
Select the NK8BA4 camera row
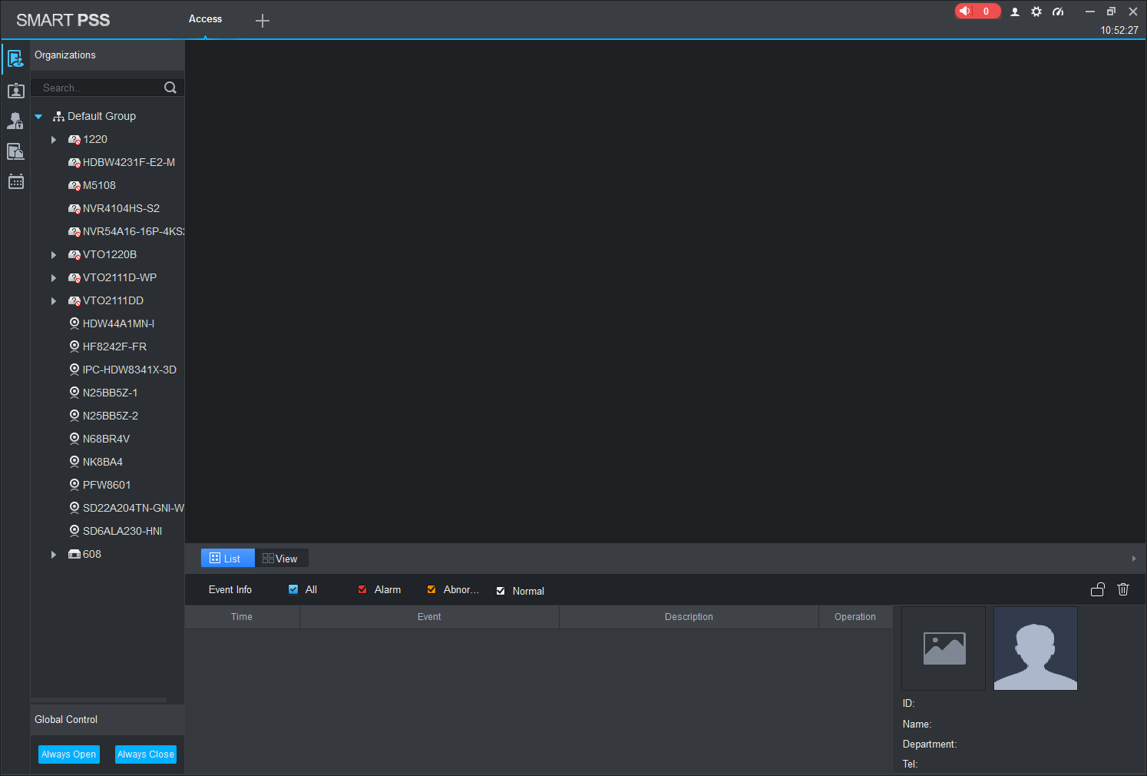coord(107,462)
